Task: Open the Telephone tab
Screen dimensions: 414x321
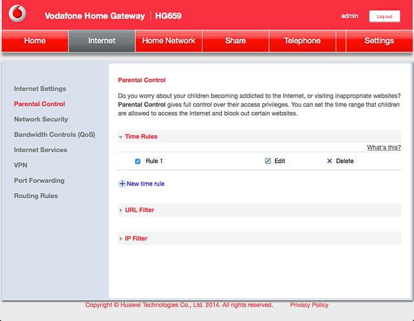Action: tap(302, 41)
